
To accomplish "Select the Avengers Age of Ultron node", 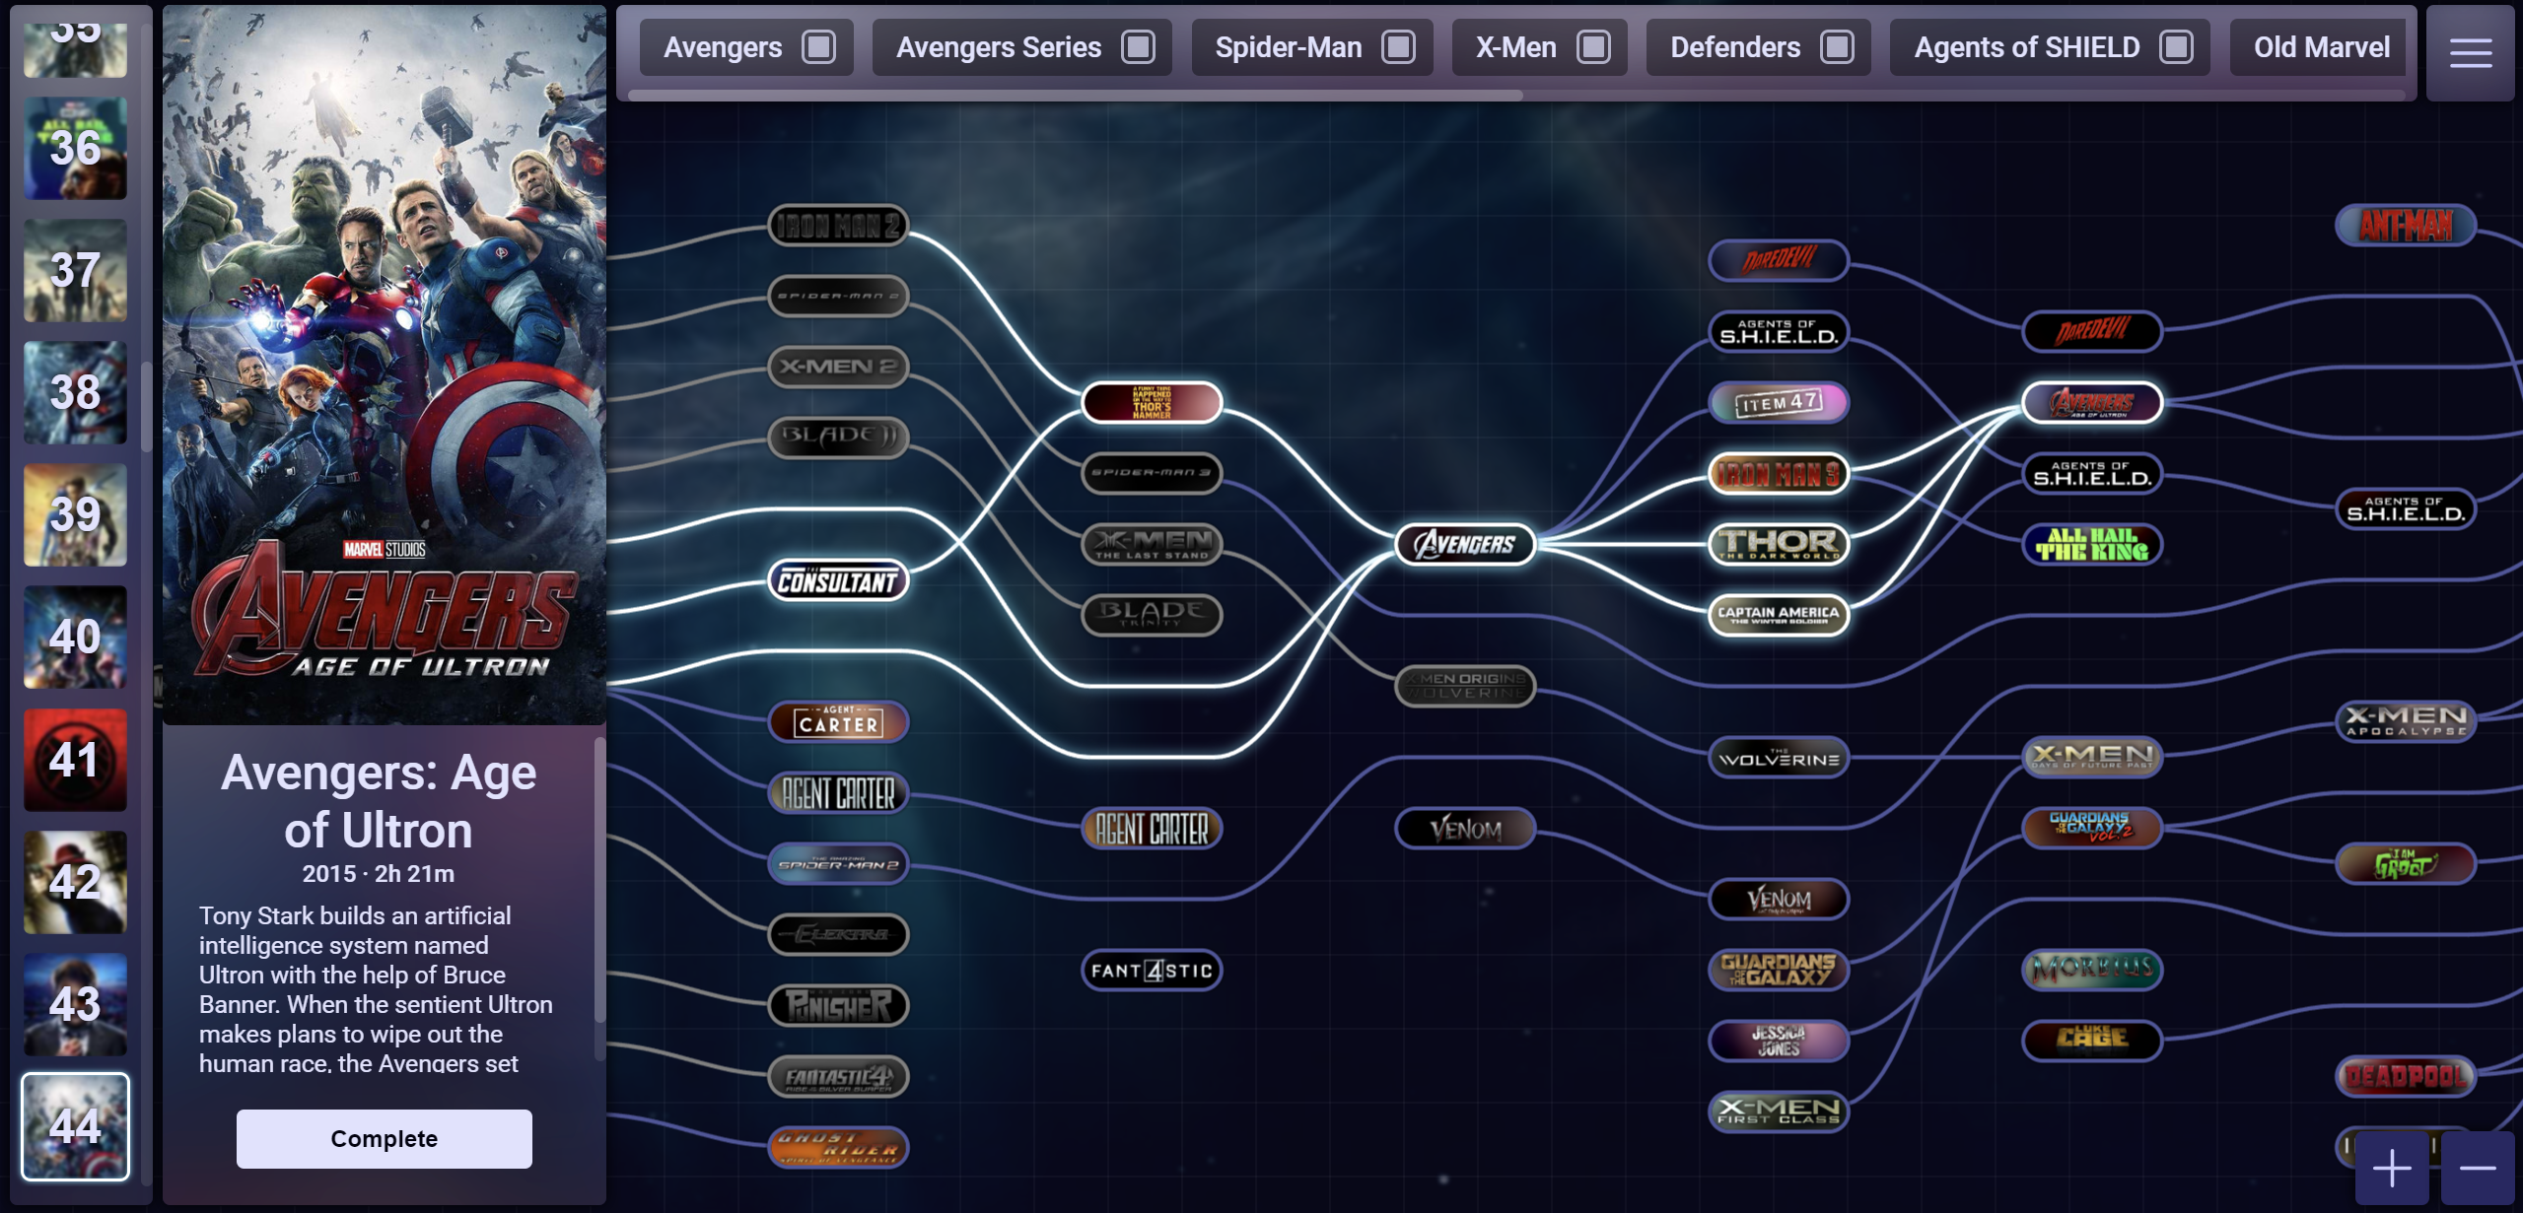I will tap(2092, 402).
